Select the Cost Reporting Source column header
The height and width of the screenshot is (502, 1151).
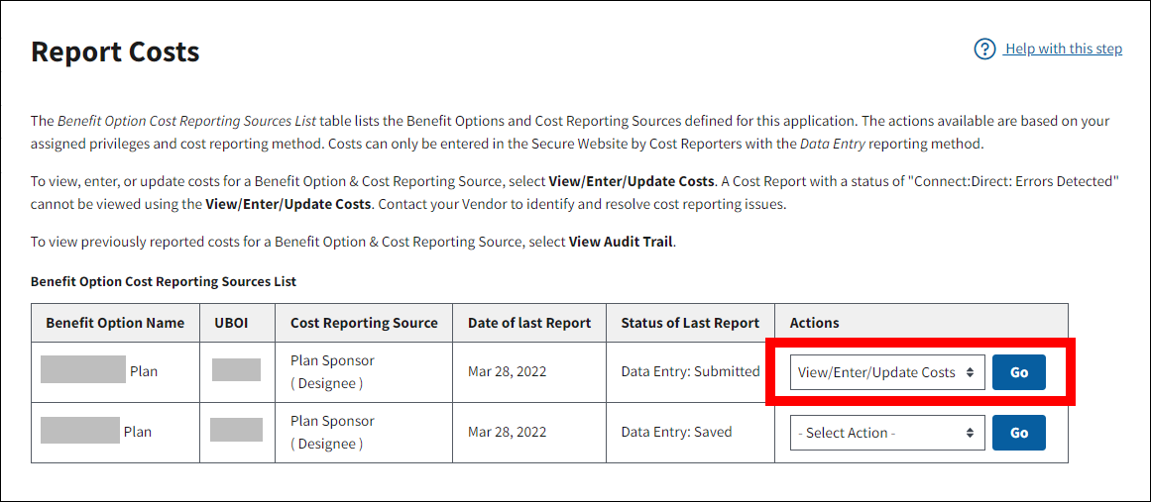[364, 323]
